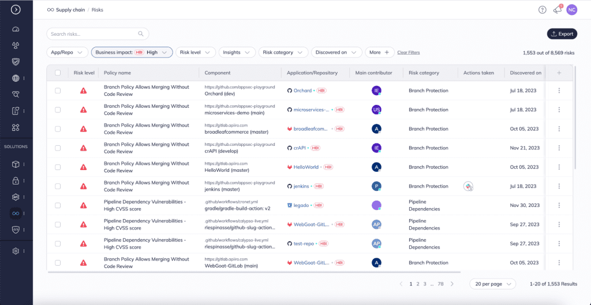Viewport: 591px width, 305px height.
Task: Expand the Risk level filter dropdown
Action: pyautogui.click(x=194, y=52)
